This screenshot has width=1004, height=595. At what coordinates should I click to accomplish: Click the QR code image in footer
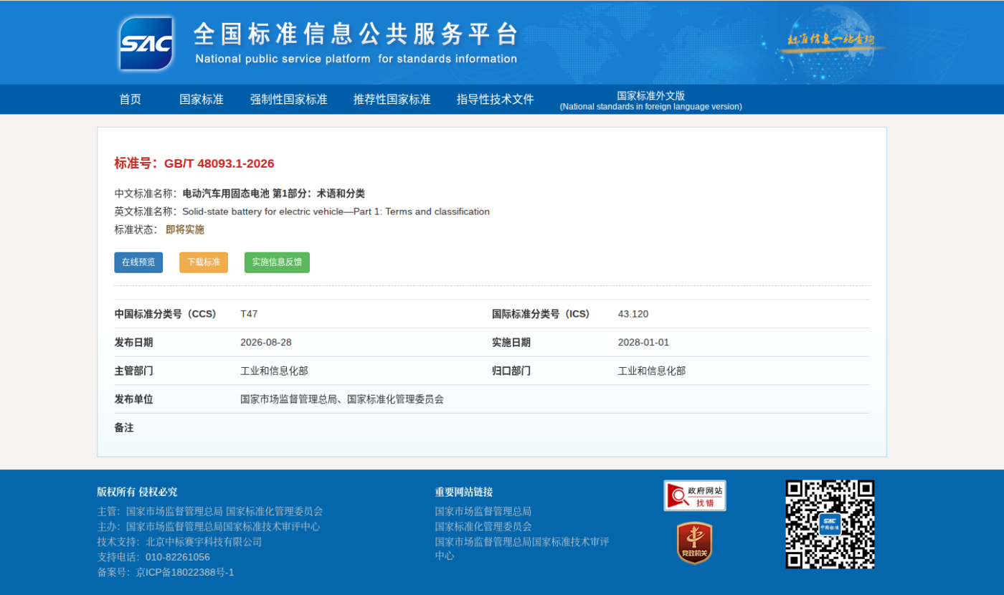point(830,525)
